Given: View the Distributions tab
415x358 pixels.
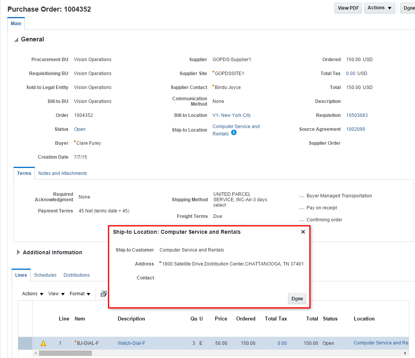Looking at the screenshot, I should (76, 275).
